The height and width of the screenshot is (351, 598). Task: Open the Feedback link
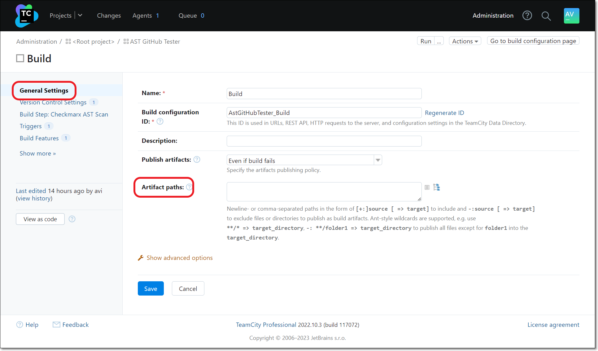tap(76, 325)
